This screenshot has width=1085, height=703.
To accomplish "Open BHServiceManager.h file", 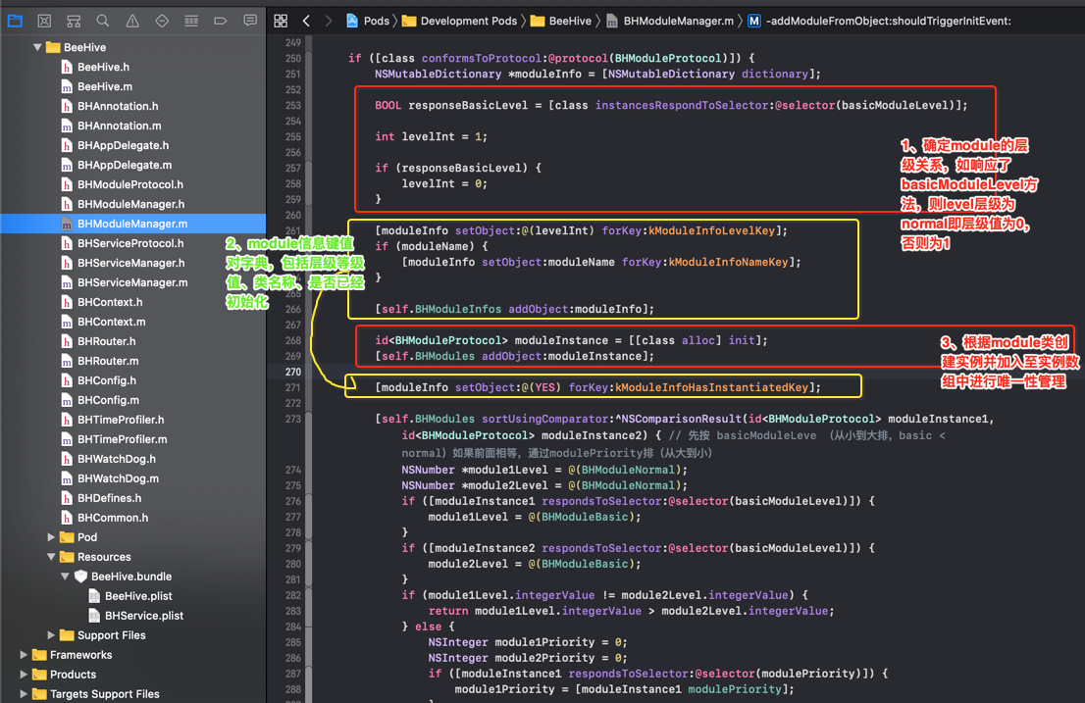I will point(132,263).
